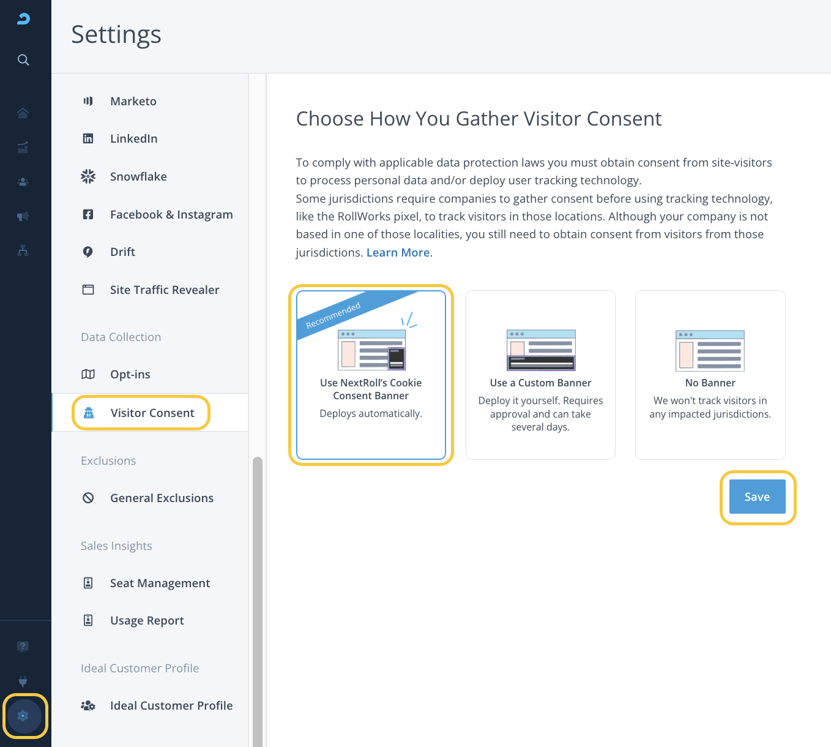Choose the Use a Custom Banner option
This screenshot has width=831, height=747.
(540, 375)
